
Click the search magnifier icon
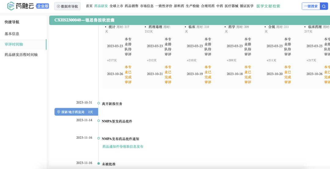point(324,6)
